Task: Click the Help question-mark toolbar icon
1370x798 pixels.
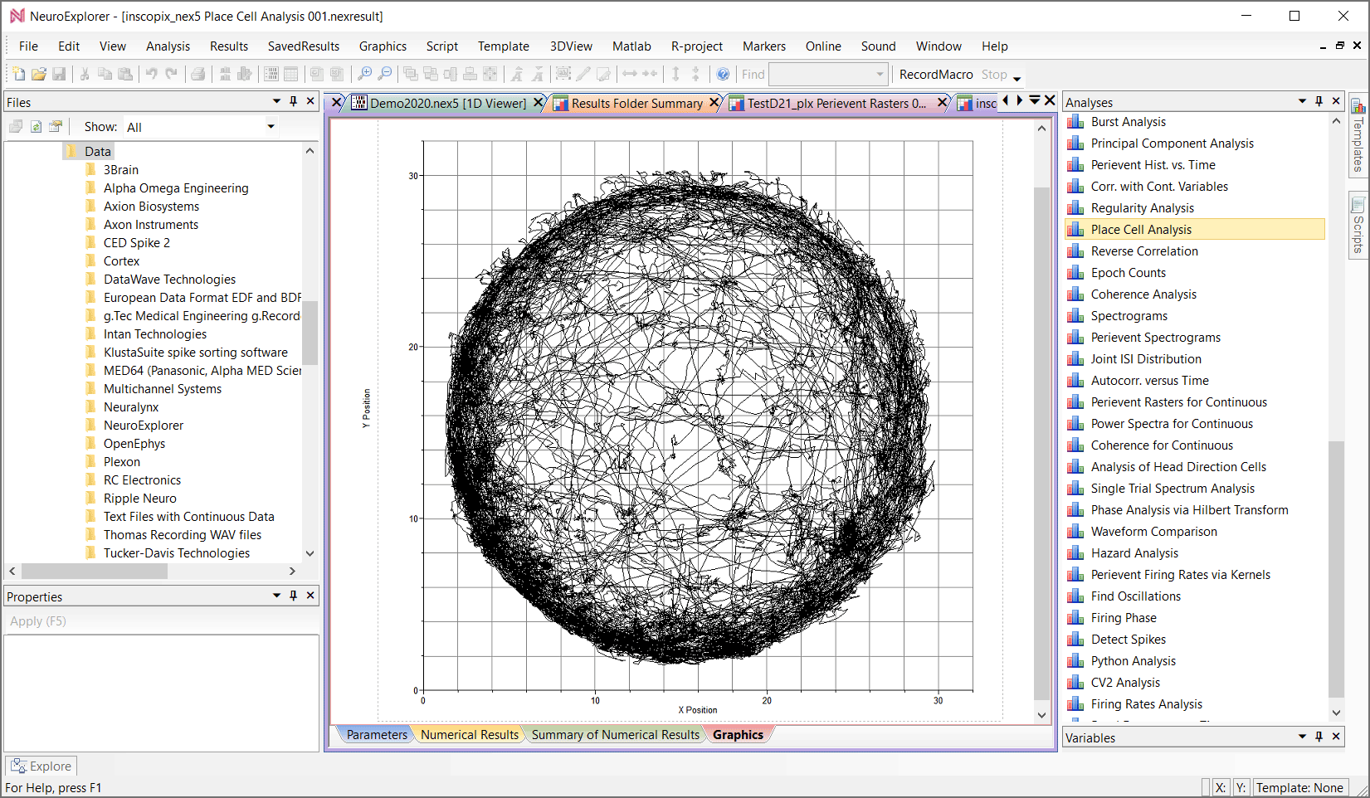Action: (x=723, y=74)
